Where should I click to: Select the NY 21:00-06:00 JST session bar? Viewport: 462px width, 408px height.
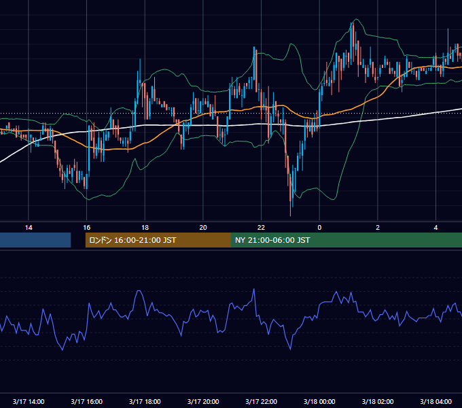pos(346,240)
